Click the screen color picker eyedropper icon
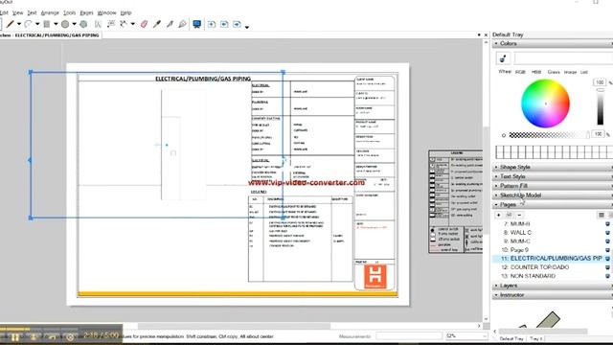This screenshot has height=345, width=613. pos(503,58)
